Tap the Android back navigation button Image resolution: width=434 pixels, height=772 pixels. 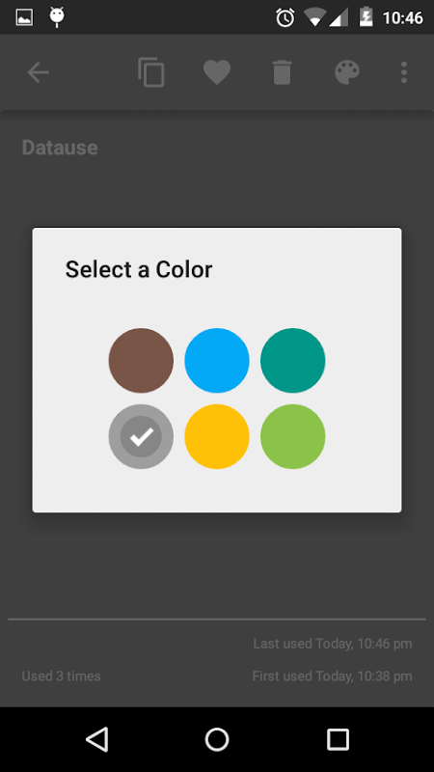click(x=97, y=739)
